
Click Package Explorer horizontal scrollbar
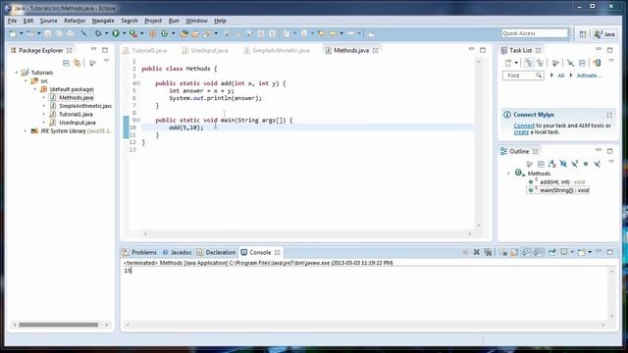[x=59, y=325]
